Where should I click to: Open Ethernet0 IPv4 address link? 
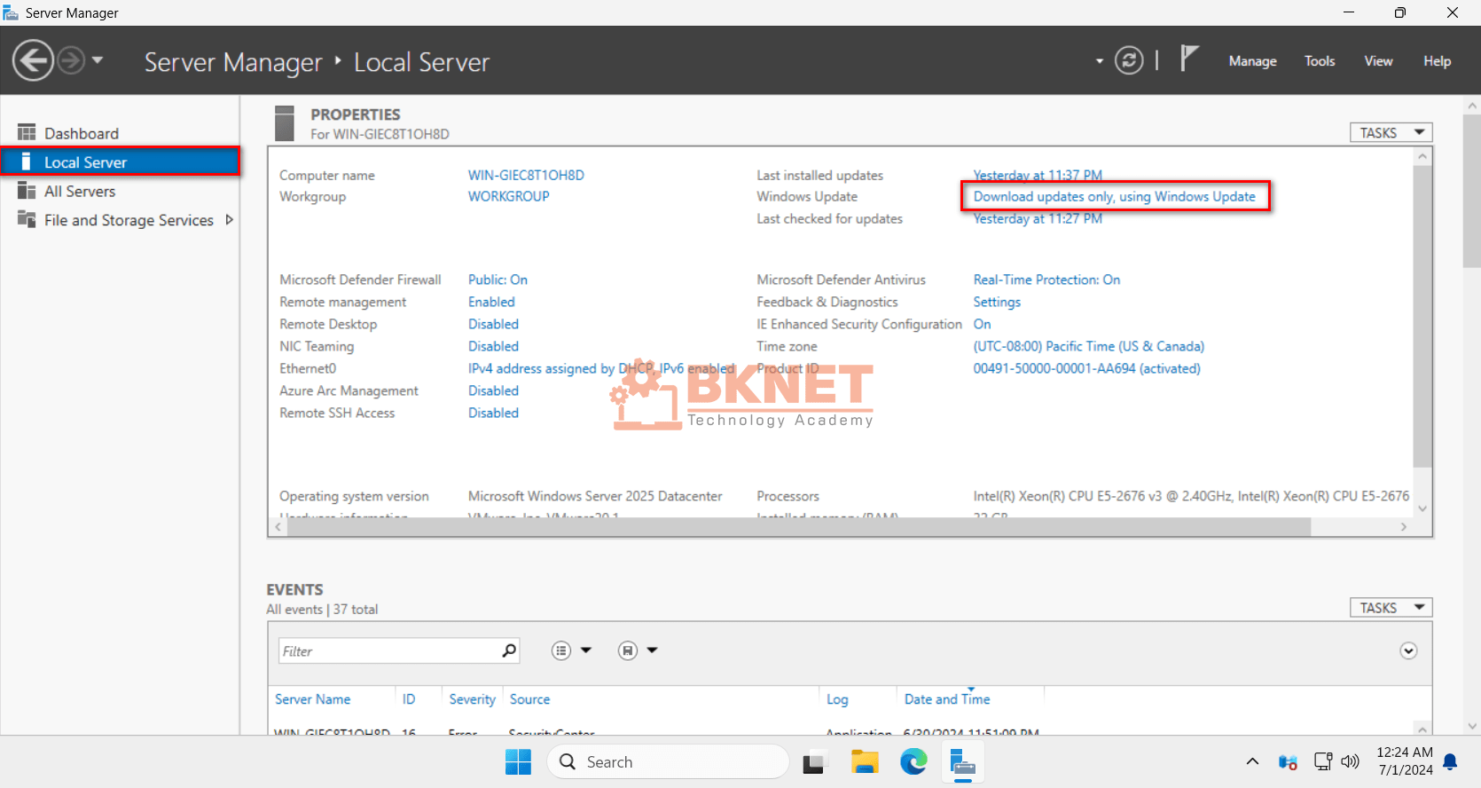click(601, 368)
